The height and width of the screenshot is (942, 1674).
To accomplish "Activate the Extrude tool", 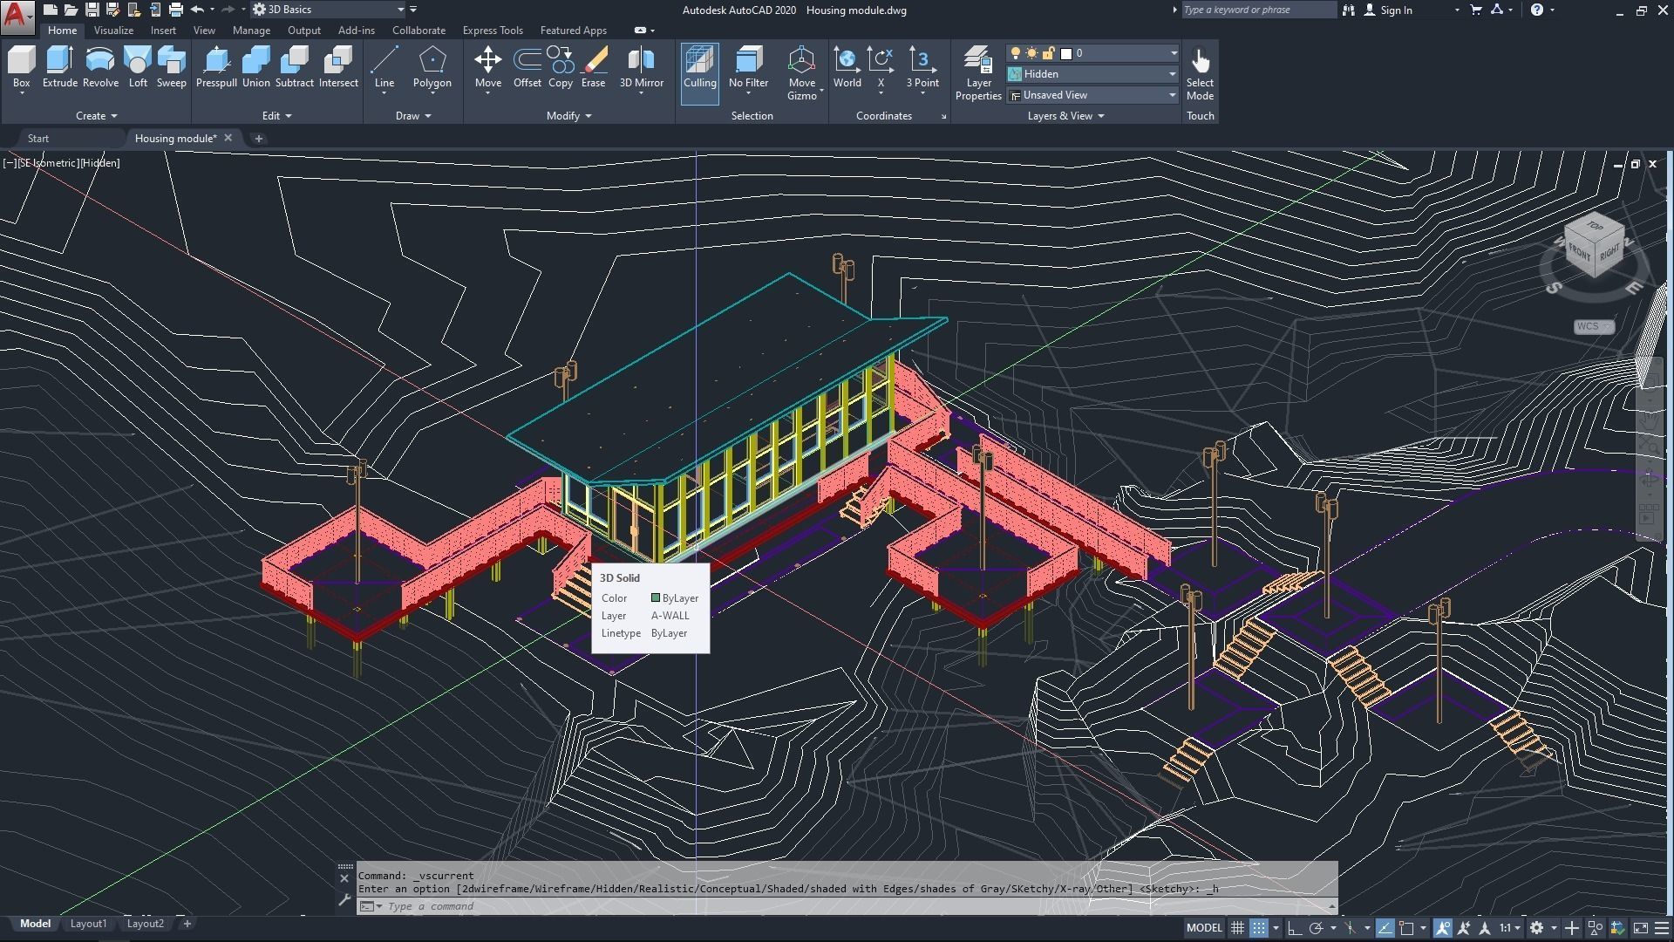I will (59, 67).
